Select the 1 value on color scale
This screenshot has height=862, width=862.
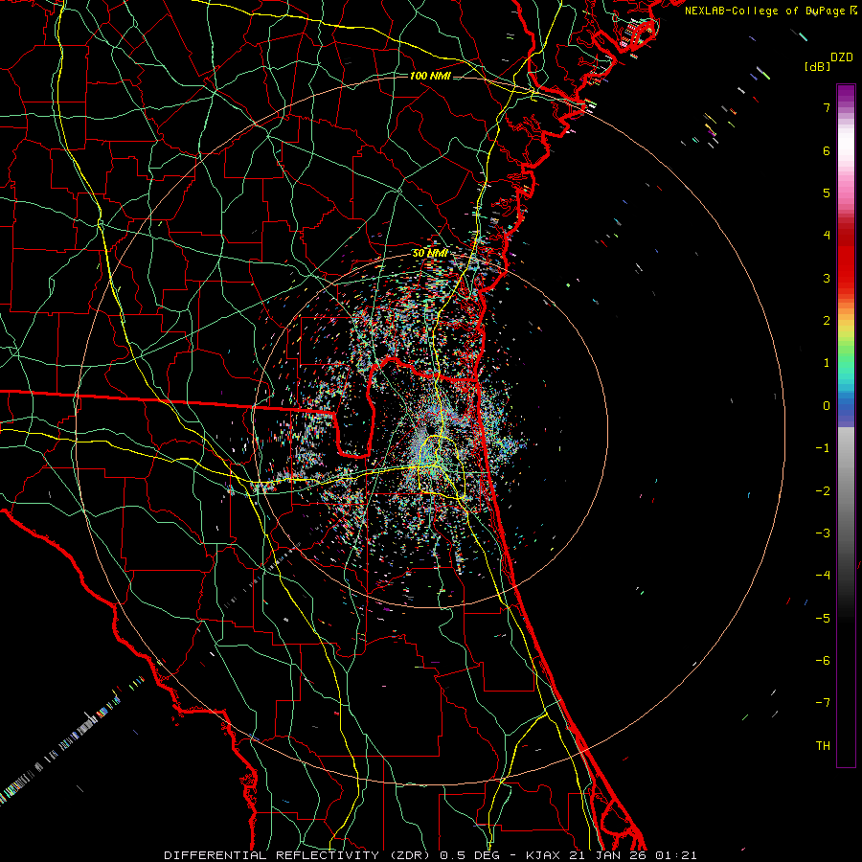(x=827, y=363)
